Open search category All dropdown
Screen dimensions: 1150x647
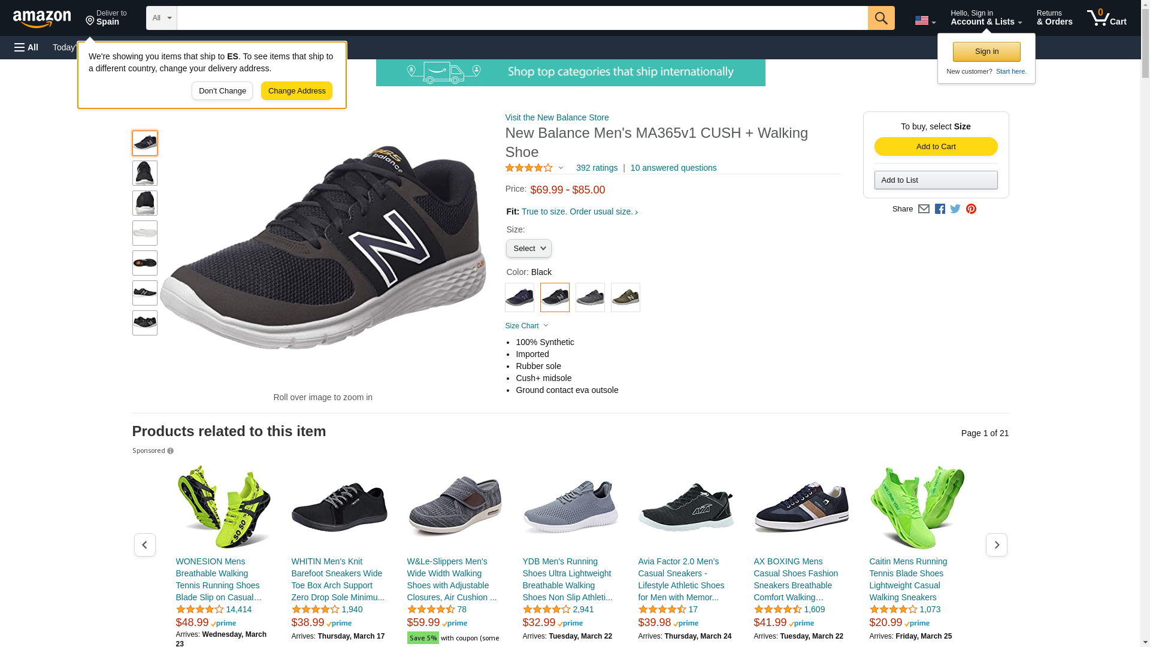(x=161, y=18)
